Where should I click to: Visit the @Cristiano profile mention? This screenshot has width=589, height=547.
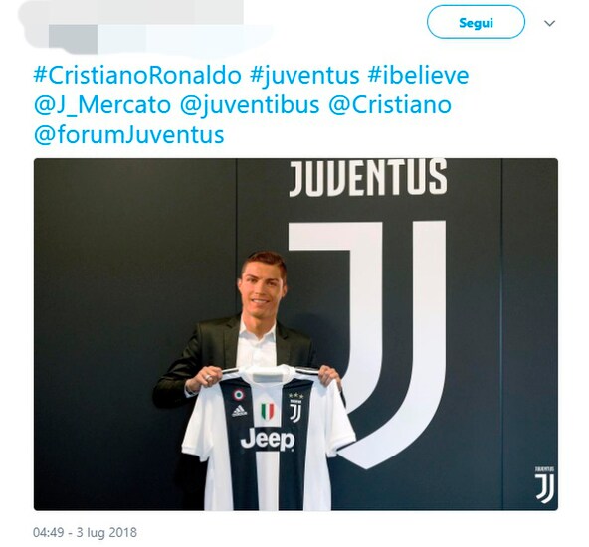point(390,105)
